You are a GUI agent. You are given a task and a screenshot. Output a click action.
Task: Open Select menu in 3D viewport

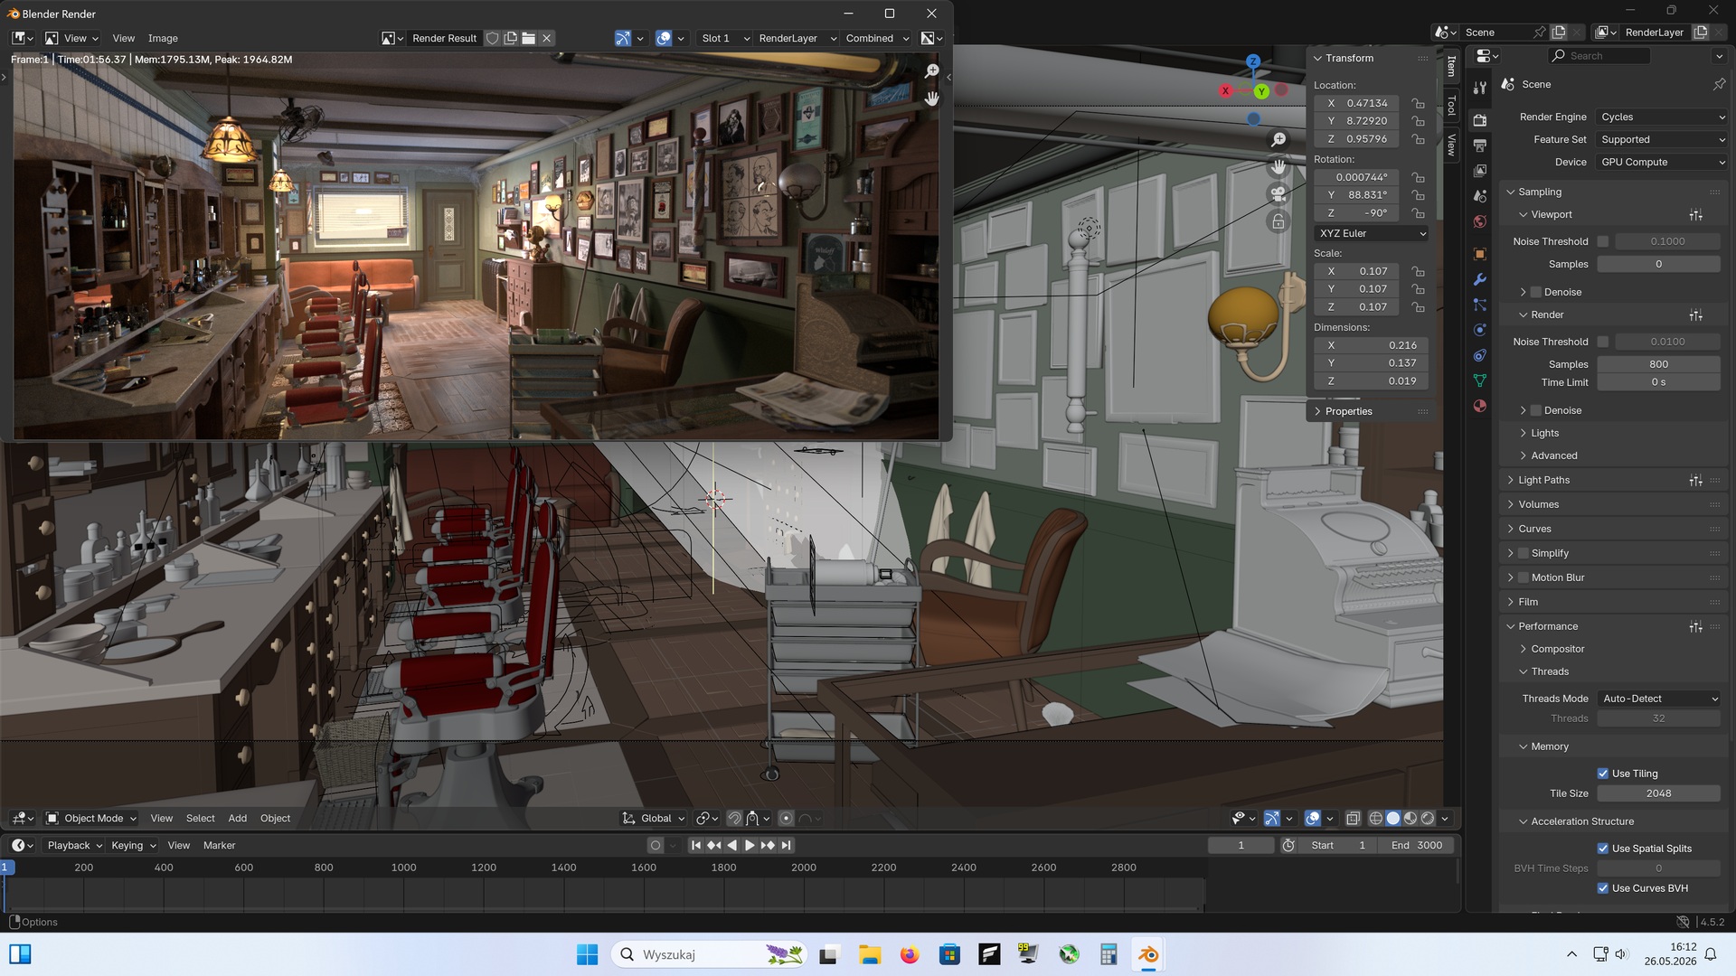(201, 819)
